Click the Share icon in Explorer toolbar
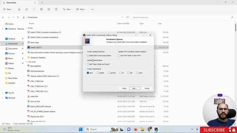Image resolution: width=237 pixels, height=133 pixels. pos(49,9)
